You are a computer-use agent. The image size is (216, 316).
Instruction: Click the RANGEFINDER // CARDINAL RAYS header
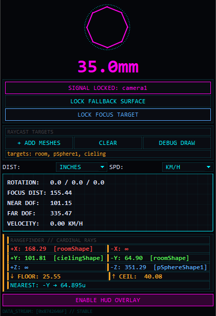coord(108,240)
